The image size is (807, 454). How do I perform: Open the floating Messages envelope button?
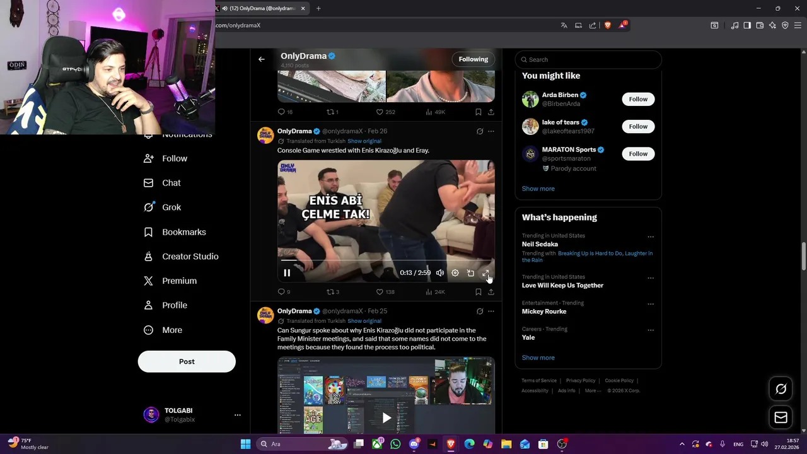click(x=781, y=417)
